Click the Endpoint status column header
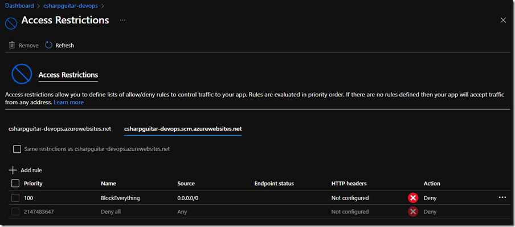Viewport: 515px width, 227px height. click(x=274, y=183)
